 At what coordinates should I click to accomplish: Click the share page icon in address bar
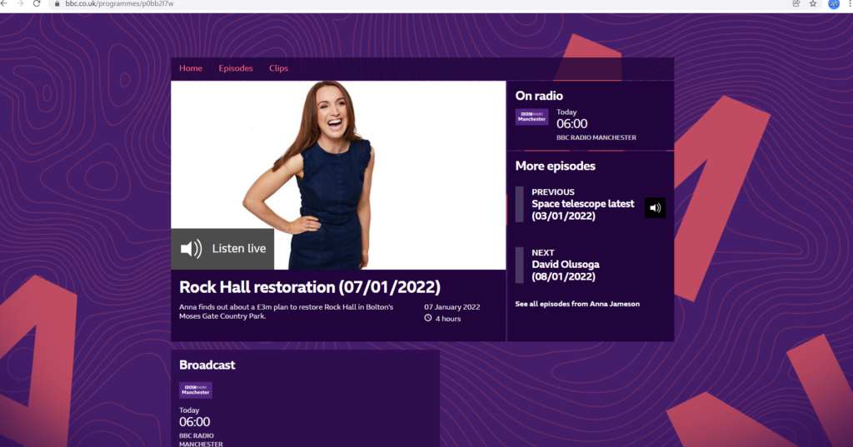point(796,3)
